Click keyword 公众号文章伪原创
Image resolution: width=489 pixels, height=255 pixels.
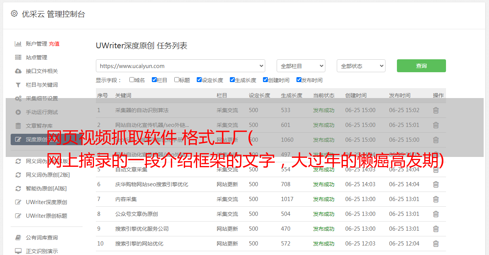137,214
